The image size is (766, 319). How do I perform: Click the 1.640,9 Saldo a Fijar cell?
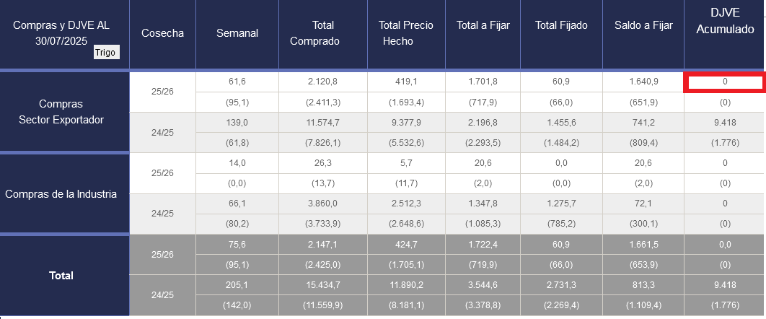tap(643, 82)
